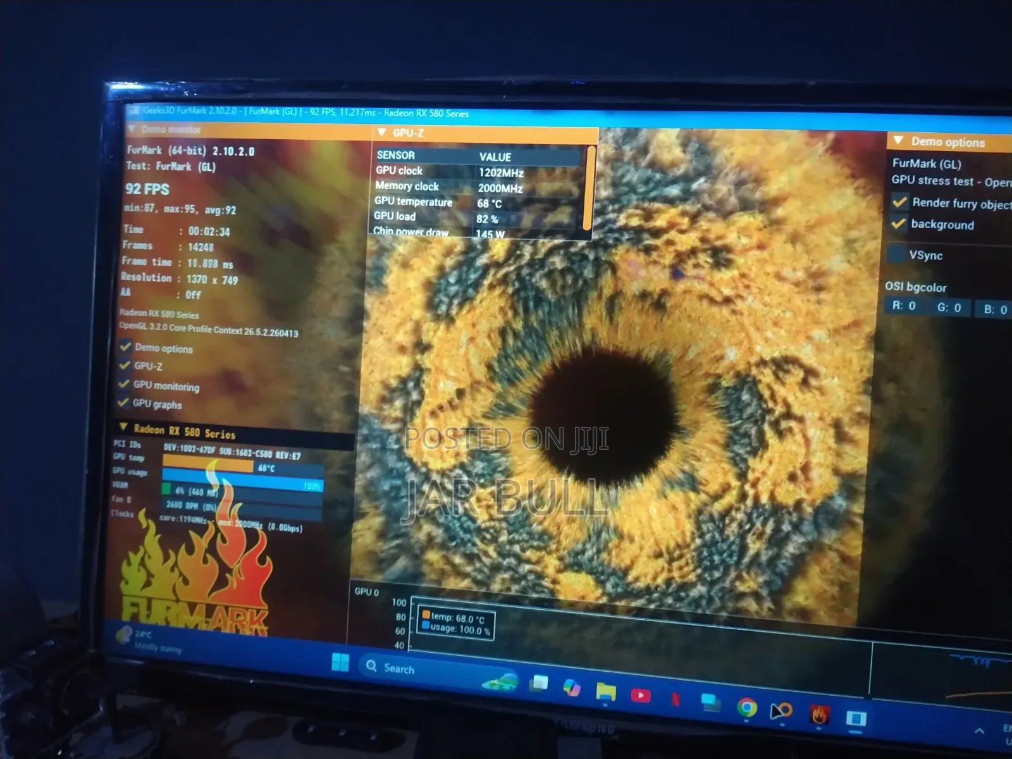Open the weather widget showing 24°C
Screen dimensions: 1012x759
click(x=149, y=640)
